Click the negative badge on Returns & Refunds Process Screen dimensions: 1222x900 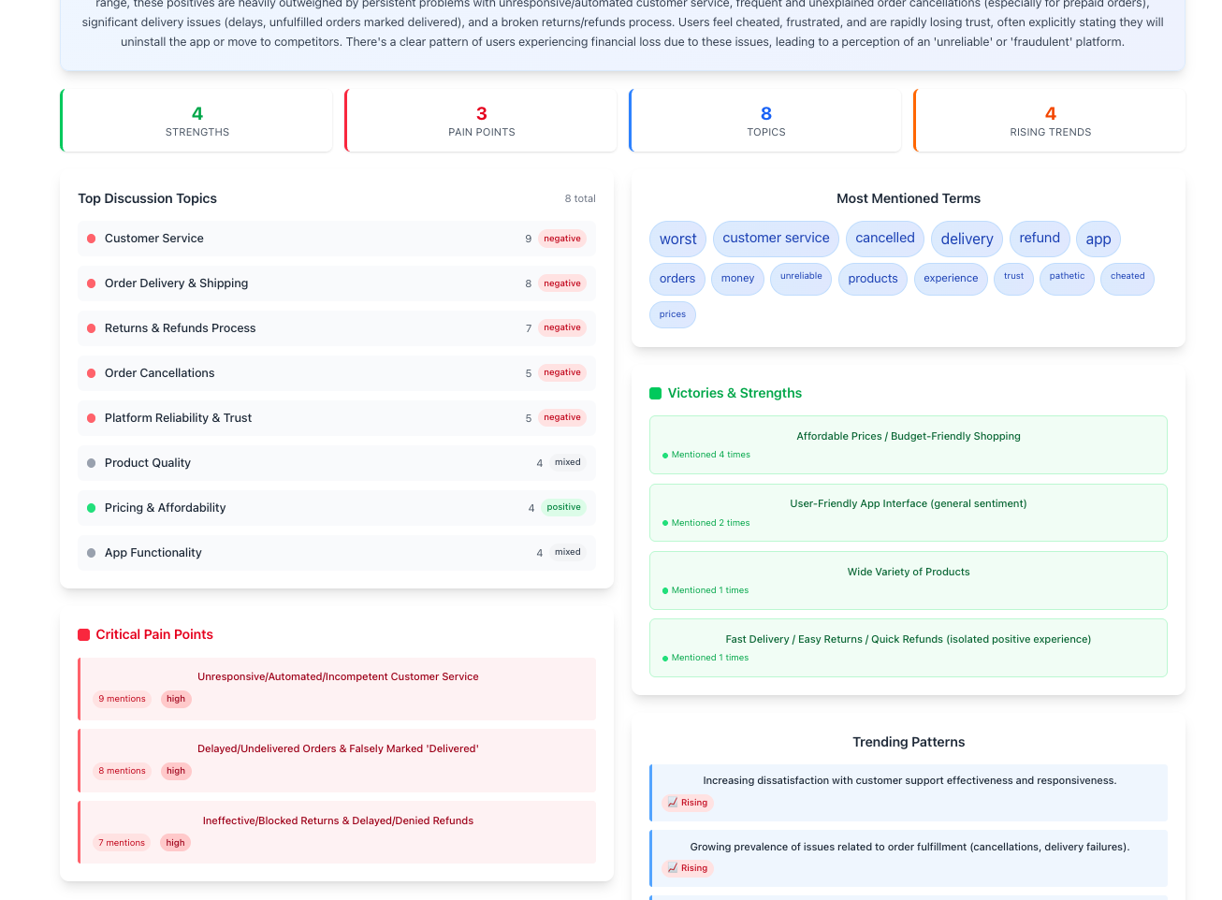point(561,328)
